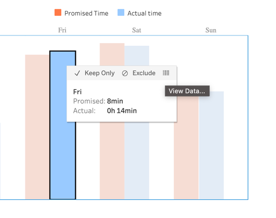
Task: Select the Actual time legend label
Action: click(144, 13)
